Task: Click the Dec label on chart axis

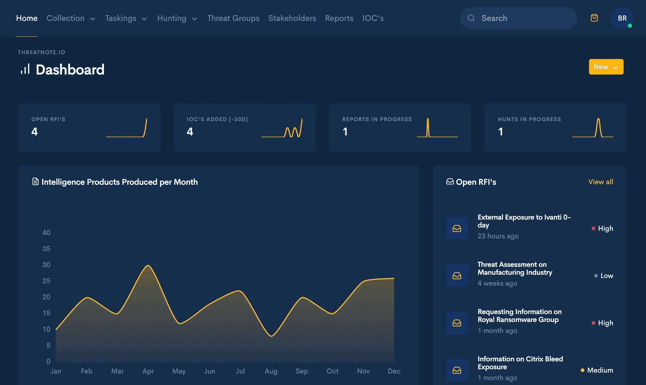Action: pos(394,371)
